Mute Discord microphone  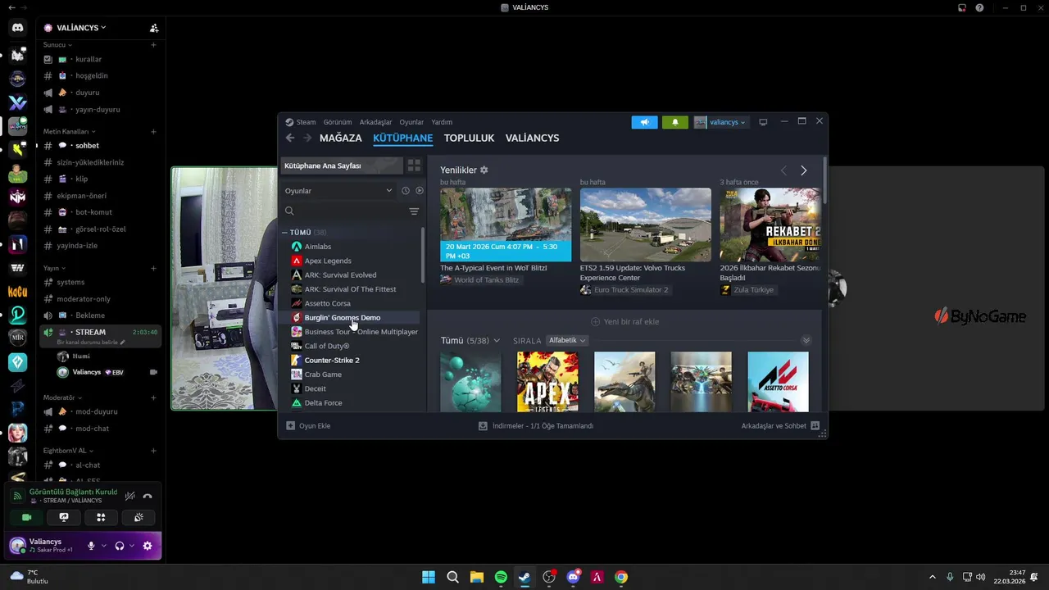(91, 546)
